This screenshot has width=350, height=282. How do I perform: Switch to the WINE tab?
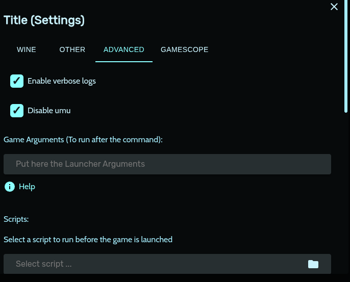pos(27,49)
